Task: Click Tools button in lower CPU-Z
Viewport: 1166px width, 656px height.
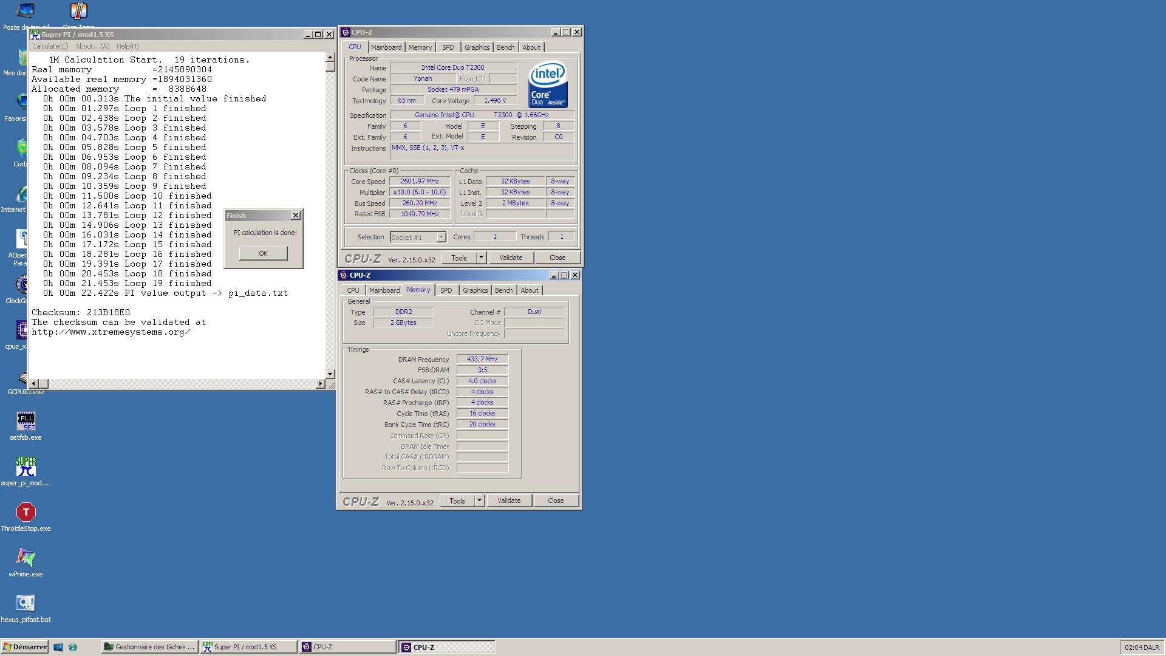Action: pyautogui.click(x=457, y=501)
